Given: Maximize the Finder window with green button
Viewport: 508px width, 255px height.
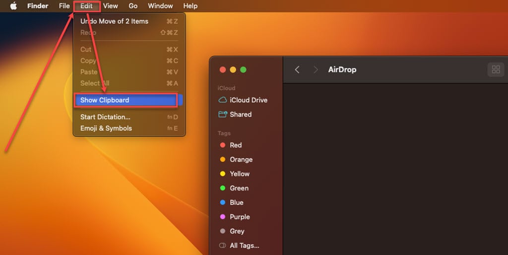Looking at the screenshot, I should coord(243,69).
